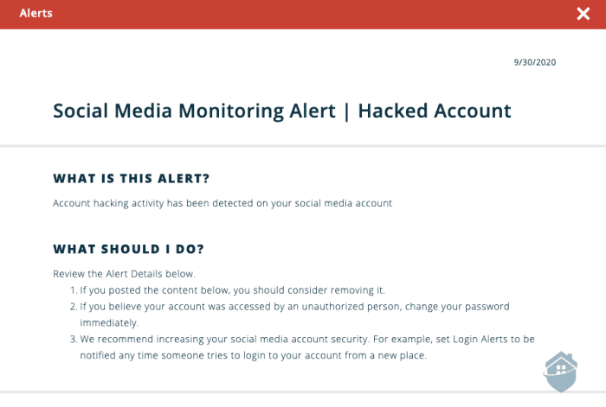The image size is (606, 407).
Task: Click step 2 about unauthorized account access
Action: [260, 307]
